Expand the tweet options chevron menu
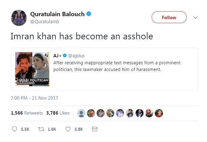Viewport: 207px width, 142px height. pyautogui.click(x=195, y=18)
